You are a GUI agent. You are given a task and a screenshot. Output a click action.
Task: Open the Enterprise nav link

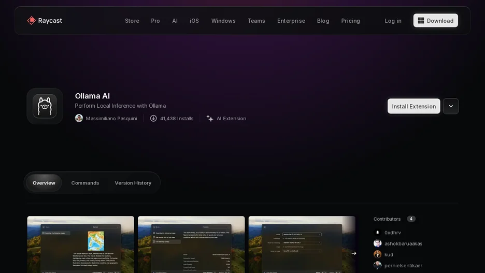tap(291, 21)
